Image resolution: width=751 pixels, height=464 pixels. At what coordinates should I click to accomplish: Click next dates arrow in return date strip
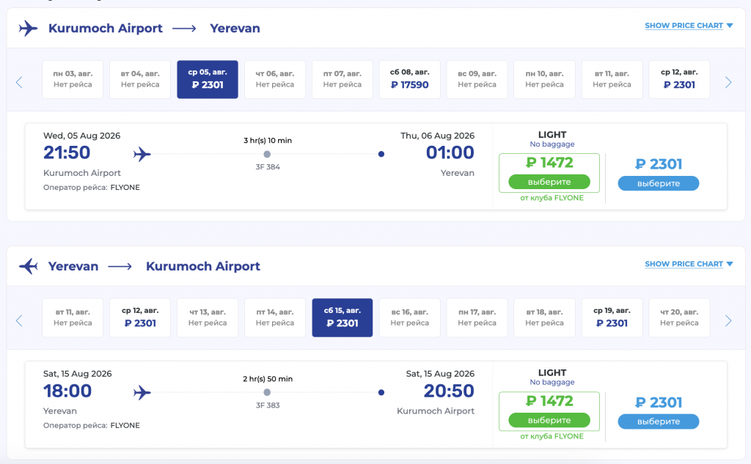click(x=728, y=320)
